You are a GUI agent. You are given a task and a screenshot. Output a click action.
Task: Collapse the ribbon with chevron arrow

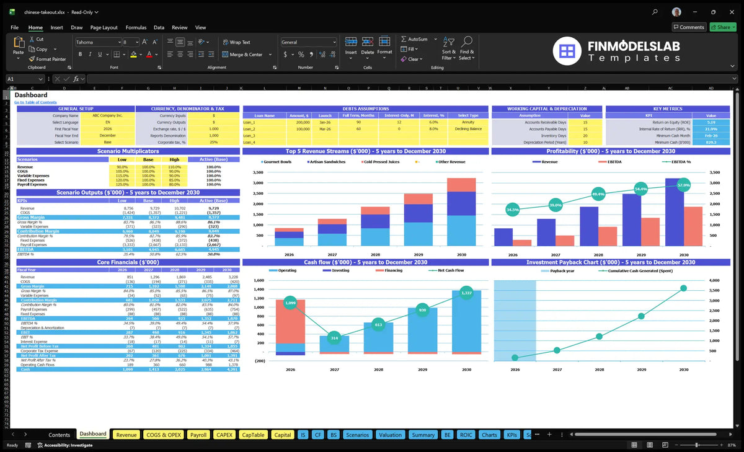click(x=733, y=67)
